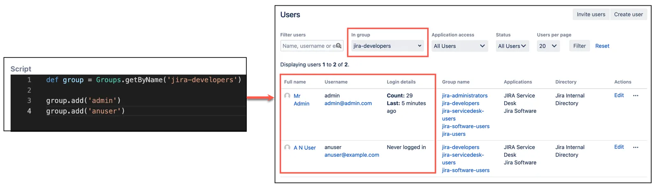This screenshot has height=190, width=658.
Task: Click the username 'anuser' text in table
Action: point(333,147)
